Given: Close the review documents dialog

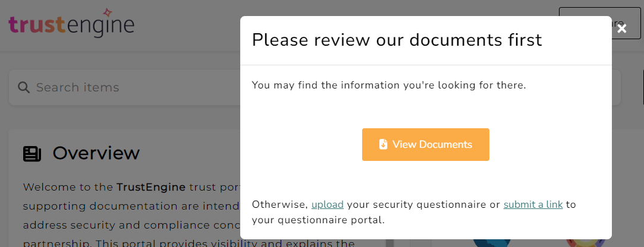Looking at the screenshot, I should [622, 28].
